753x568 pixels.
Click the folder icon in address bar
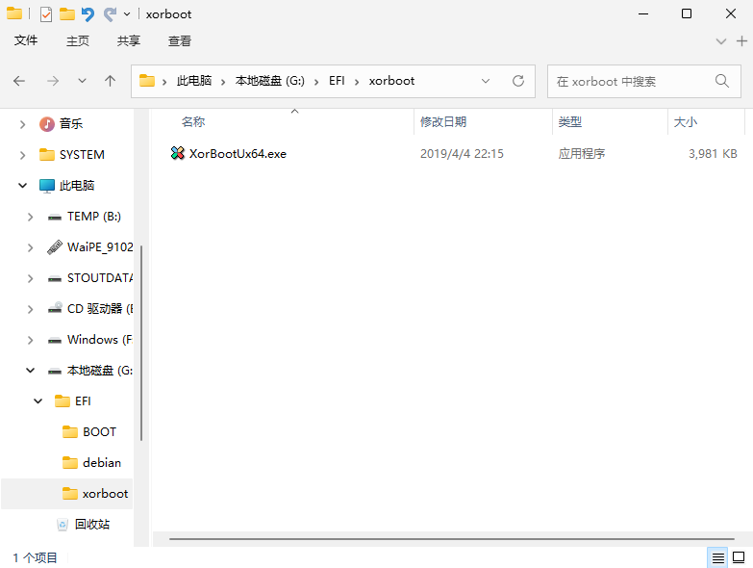147,81
